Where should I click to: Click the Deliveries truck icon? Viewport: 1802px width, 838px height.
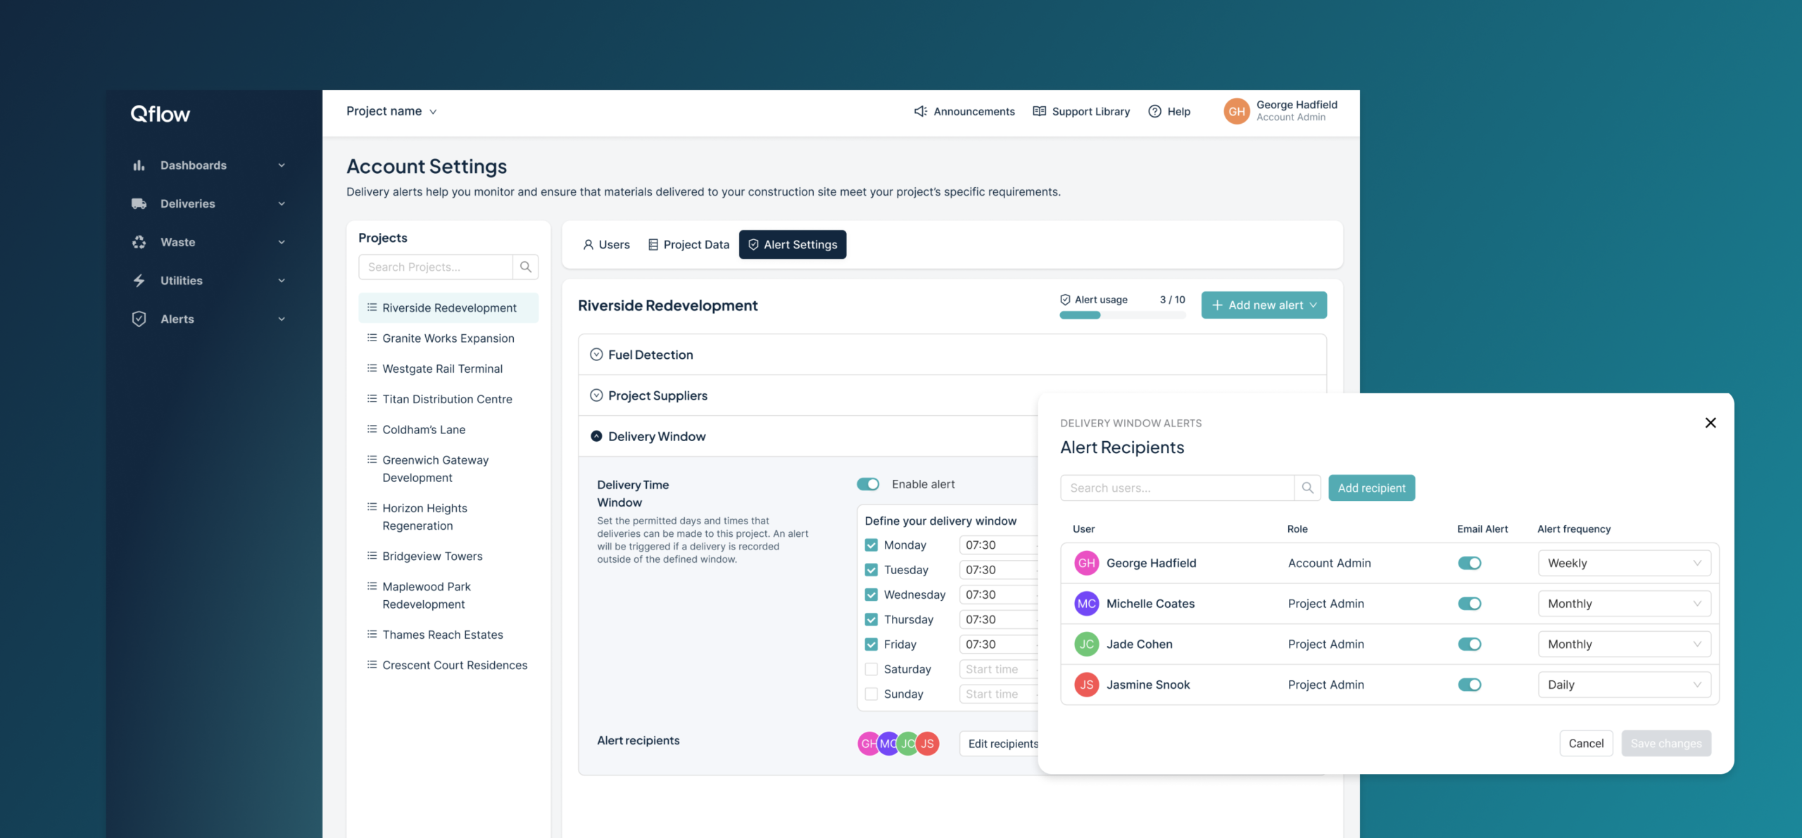point(139,204)
